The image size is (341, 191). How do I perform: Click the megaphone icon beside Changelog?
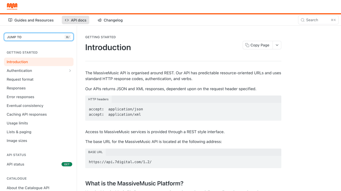tap(99, 20)
